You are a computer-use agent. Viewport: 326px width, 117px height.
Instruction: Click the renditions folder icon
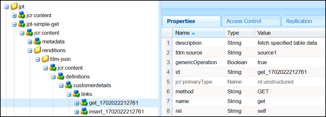click(x=37, y=50)
